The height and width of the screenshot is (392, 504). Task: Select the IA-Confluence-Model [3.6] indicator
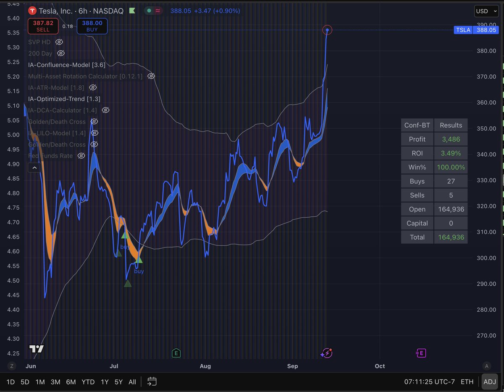click(67, 65)
